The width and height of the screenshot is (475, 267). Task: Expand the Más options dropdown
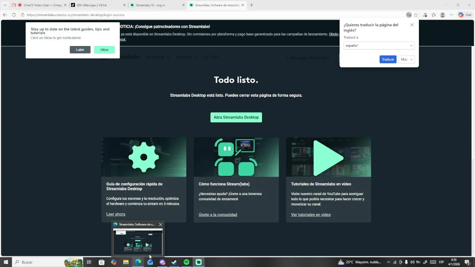point(406,59)
